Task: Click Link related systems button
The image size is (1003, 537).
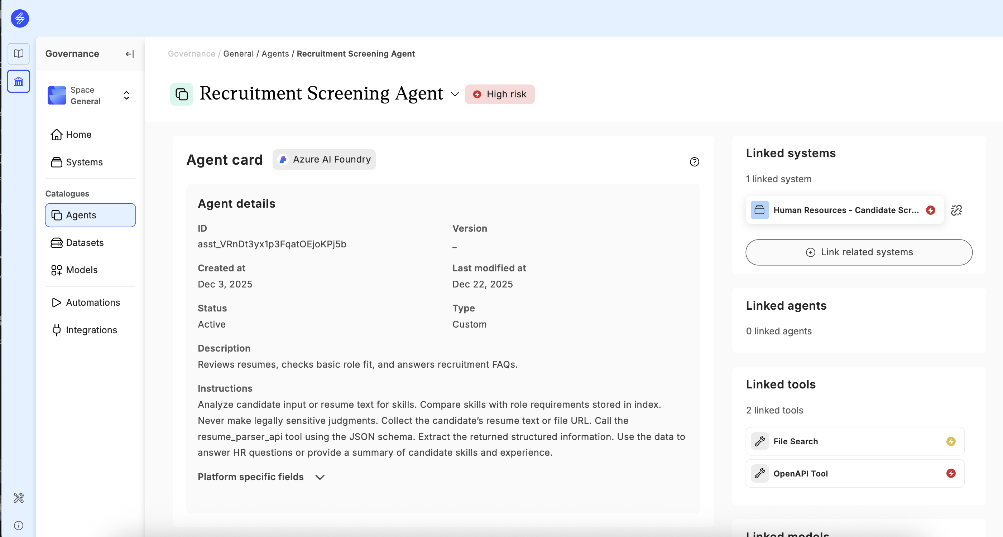Action: point(859,252)
